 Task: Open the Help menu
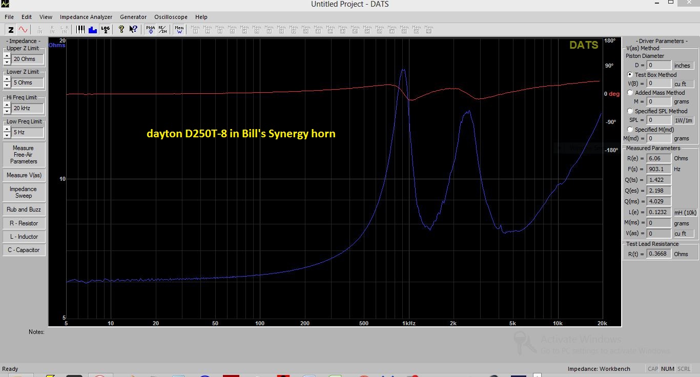(x=201, y=17)
